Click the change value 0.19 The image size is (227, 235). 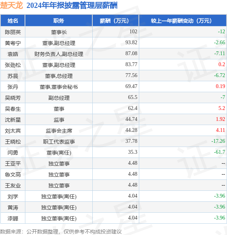coord(221,86)
